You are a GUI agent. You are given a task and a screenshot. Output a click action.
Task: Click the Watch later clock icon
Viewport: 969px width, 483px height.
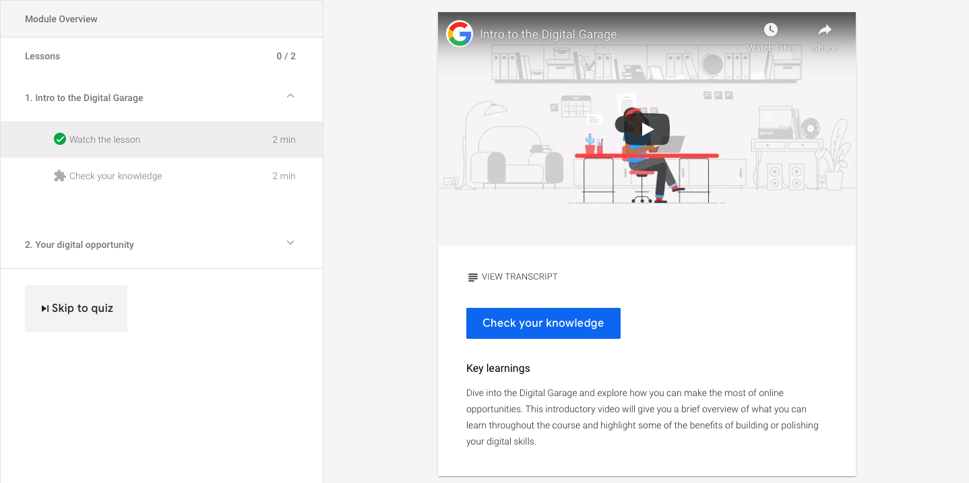(x=770, y=30)
